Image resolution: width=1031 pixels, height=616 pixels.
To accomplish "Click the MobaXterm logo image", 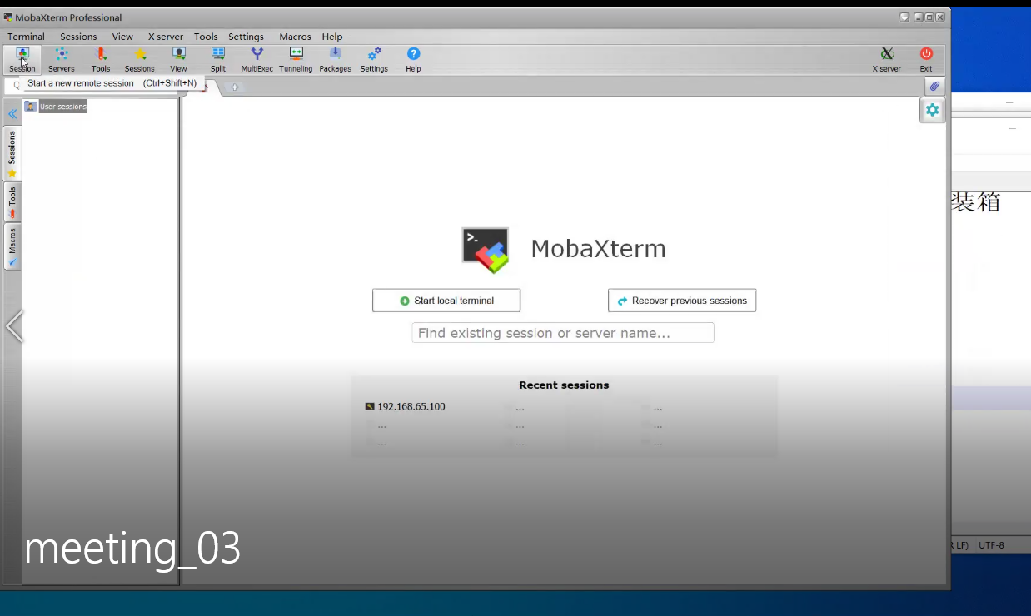I will tap(486, 250).
